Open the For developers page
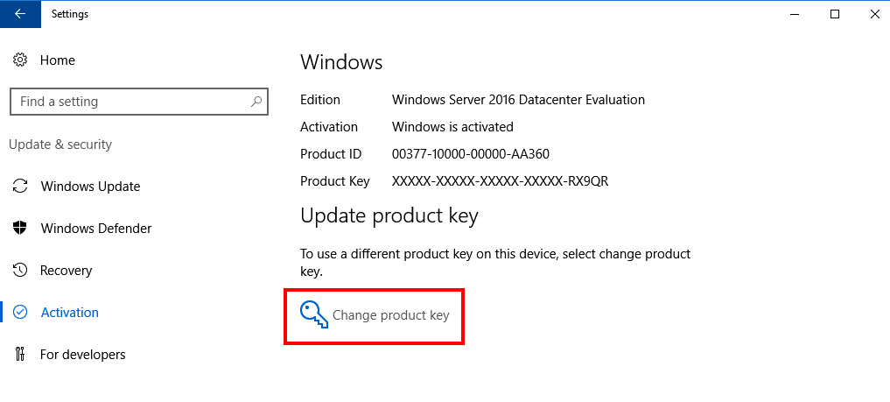Image resolution: width=890 pixels, height=402 pixels. pos(83,355)
